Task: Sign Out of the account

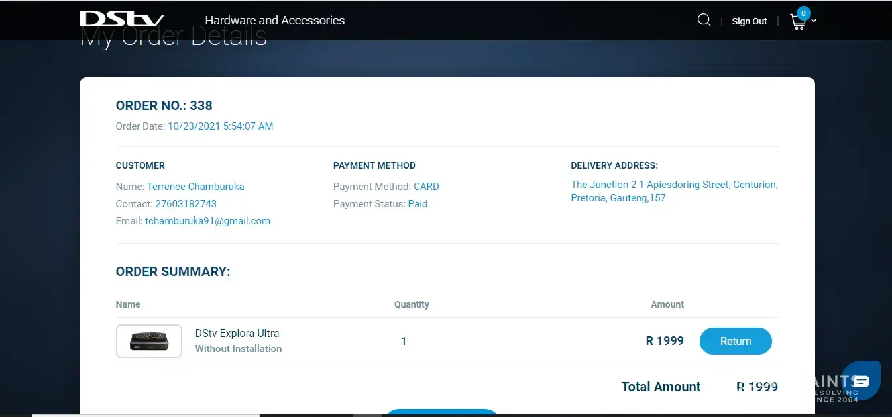Action: tap(749, 21)
